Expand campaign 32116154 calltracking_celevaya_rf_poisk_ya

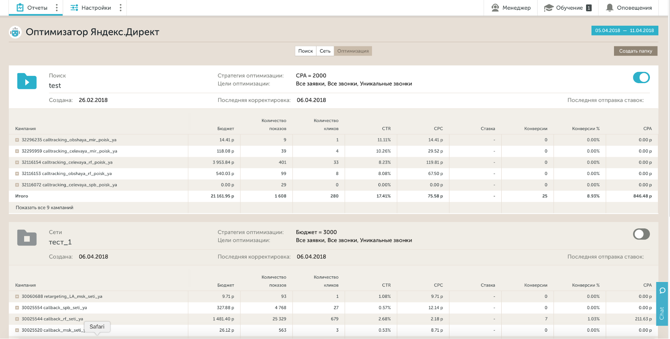17,162
